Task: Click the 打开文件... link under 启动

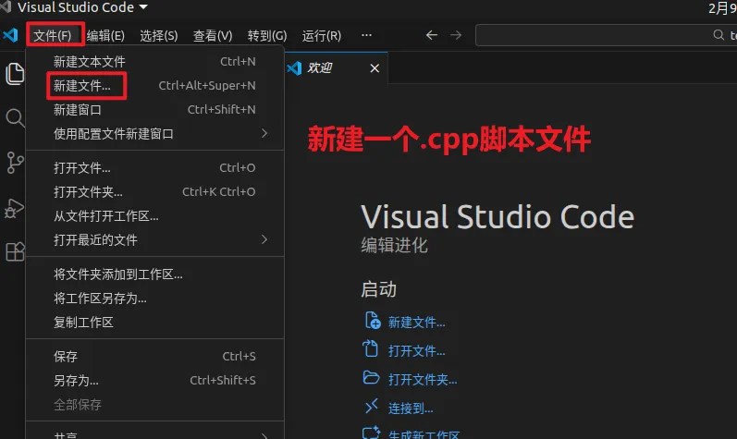Action: tap(416, 350)
